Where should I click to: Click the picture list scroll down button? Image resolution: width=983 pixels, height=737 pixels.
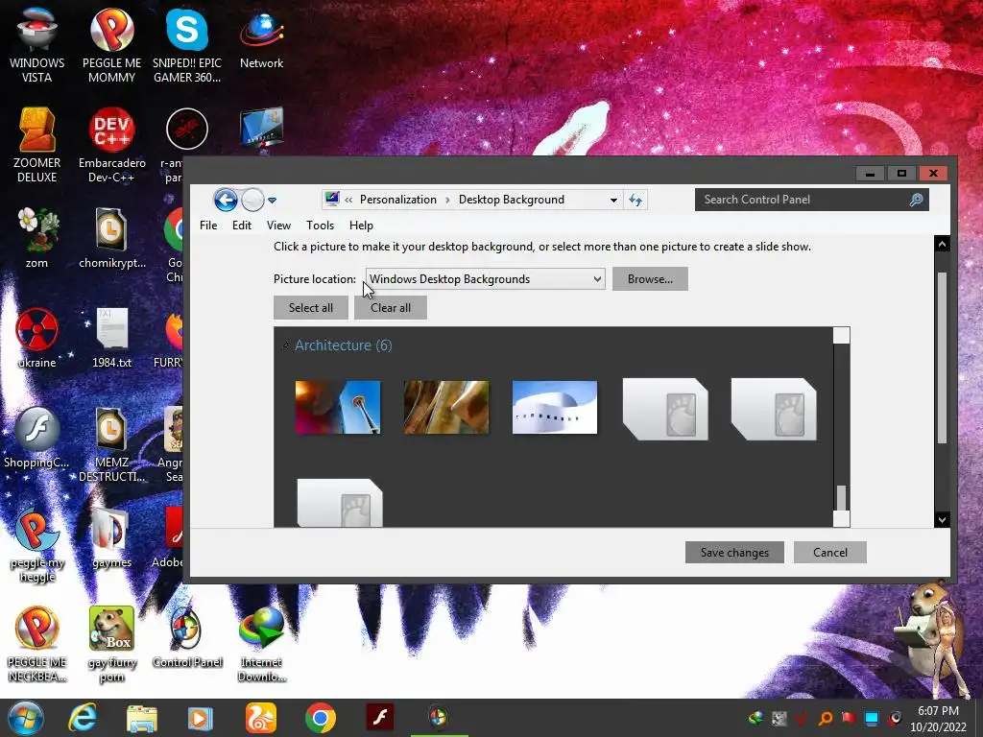[841, 518]
